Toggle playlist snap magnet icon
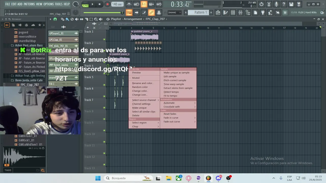Image resolution: width=326 pixels, height=183 pixels. point(55,19)
